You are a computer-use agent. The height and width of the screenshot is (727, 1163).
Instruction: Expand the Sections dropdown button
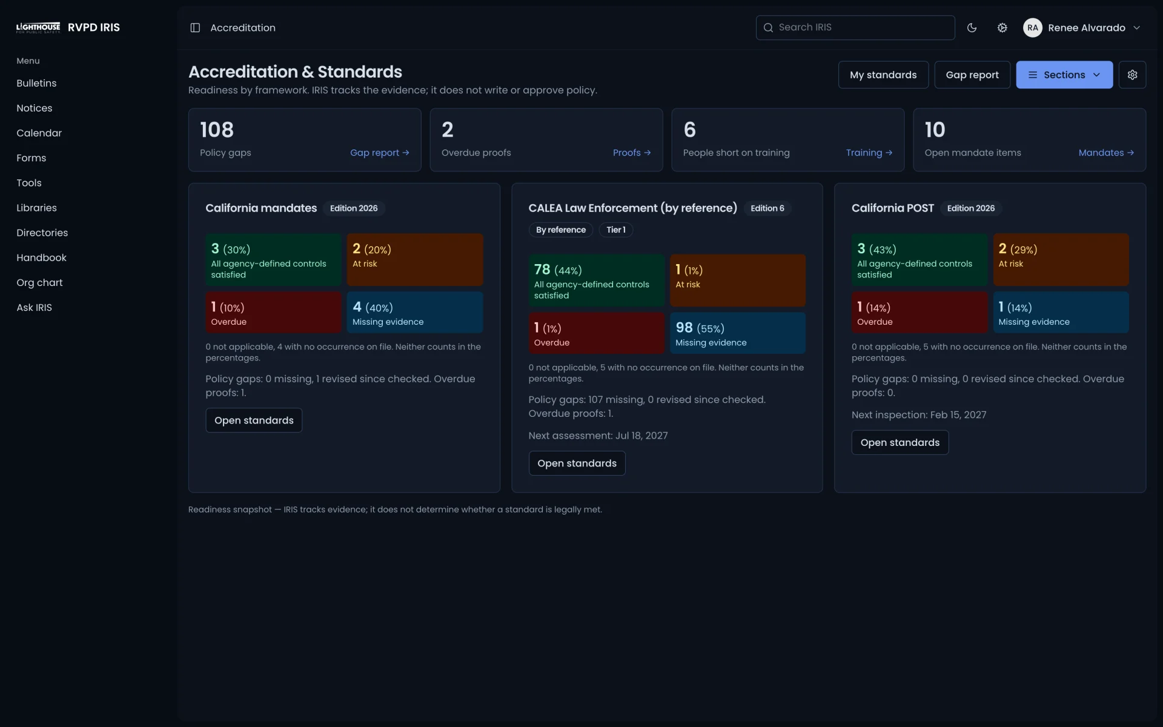point(1064,75)
